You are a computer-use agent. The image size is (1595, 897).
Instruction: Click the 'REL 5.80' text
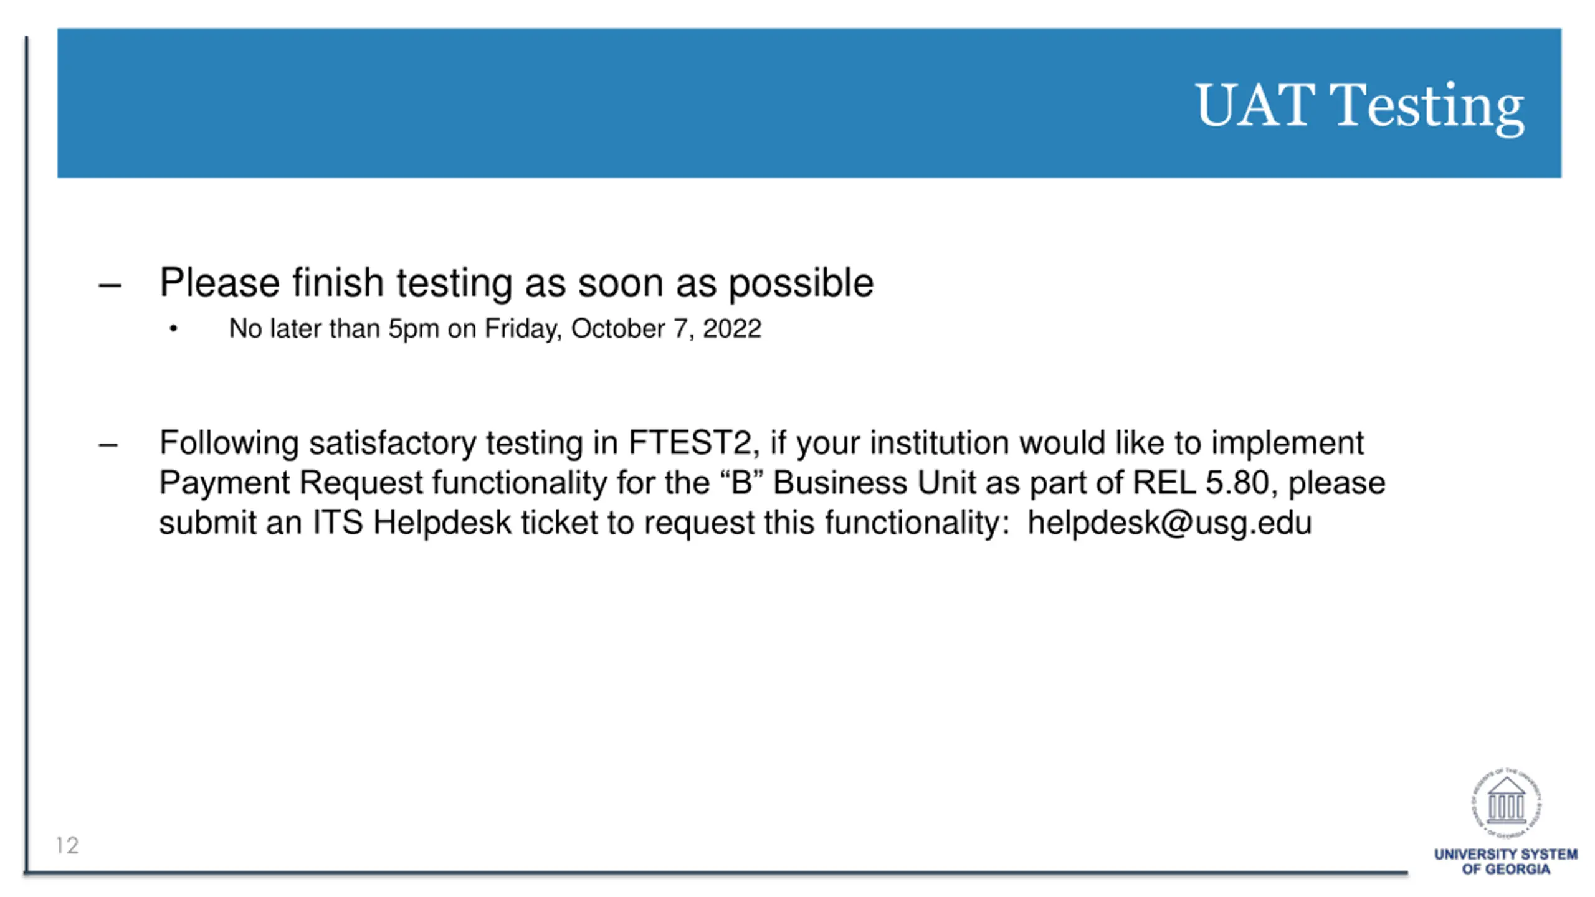1201,483
